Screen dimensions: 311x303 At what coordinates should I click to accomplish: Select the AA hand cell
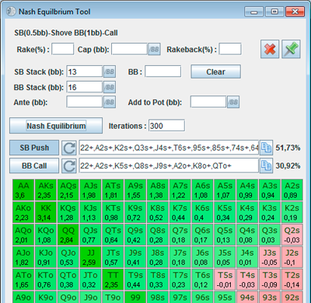[23, 190]
